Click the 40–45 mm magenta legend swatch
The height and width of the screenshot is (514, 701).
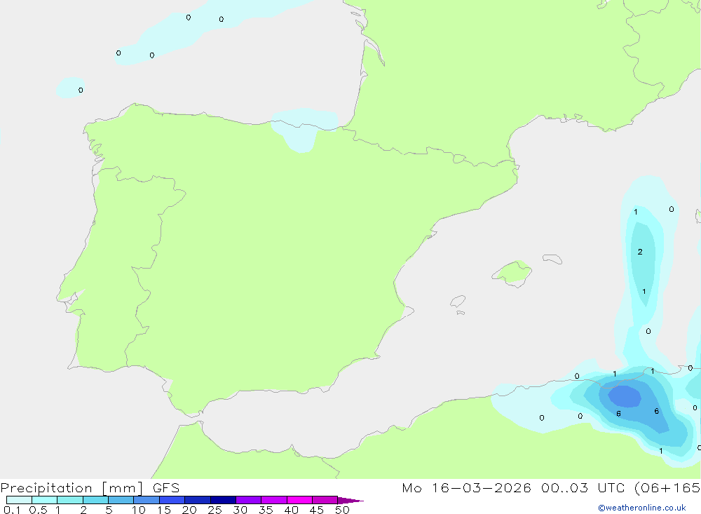tap(299, 500)
